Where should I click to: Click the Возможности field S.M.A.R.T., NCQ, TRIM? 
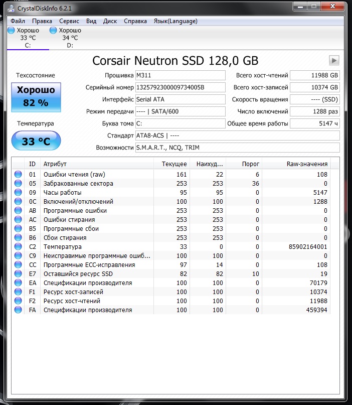237,148
